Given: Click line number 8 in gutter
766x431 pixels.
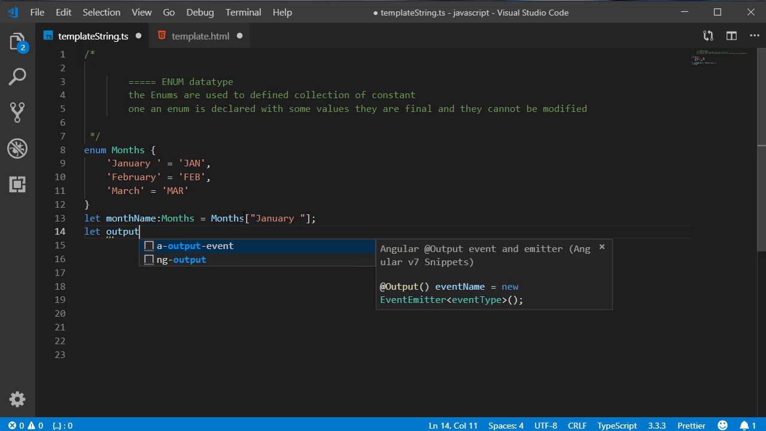Looking at the screenshot, I should click(62, 150).
